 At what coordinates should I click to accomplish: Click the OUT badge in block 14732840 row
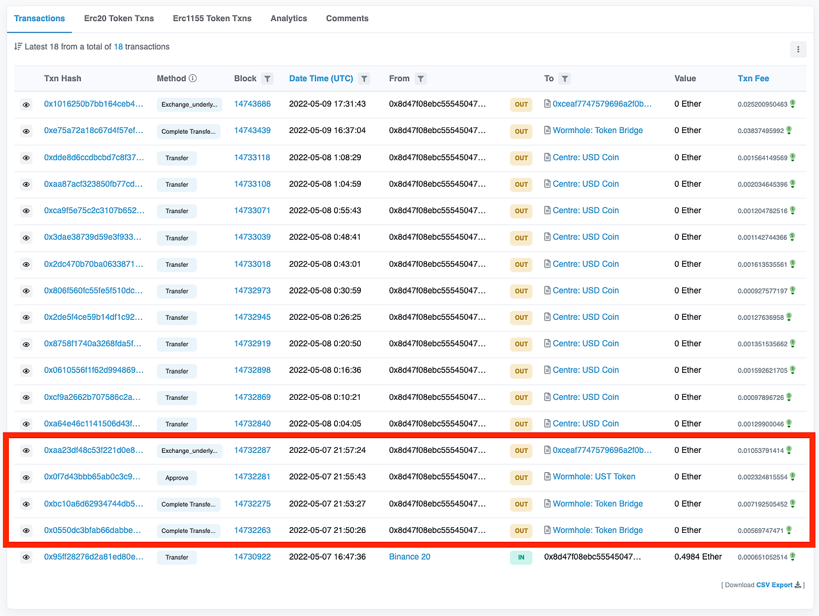[521, 424]
